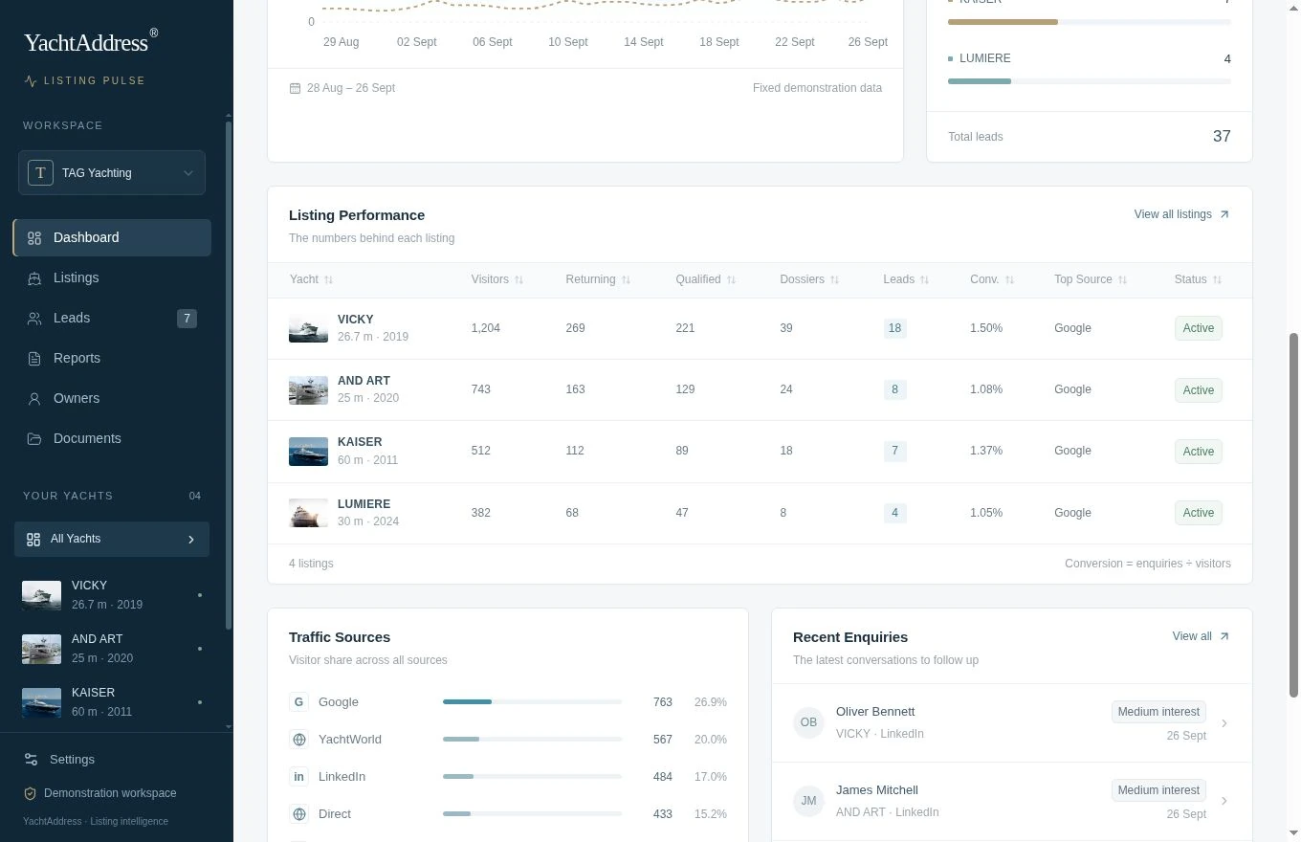The image size is (1301, 842).
Task: Open Settings in the sidebar
Action: [x=59, y=760]
